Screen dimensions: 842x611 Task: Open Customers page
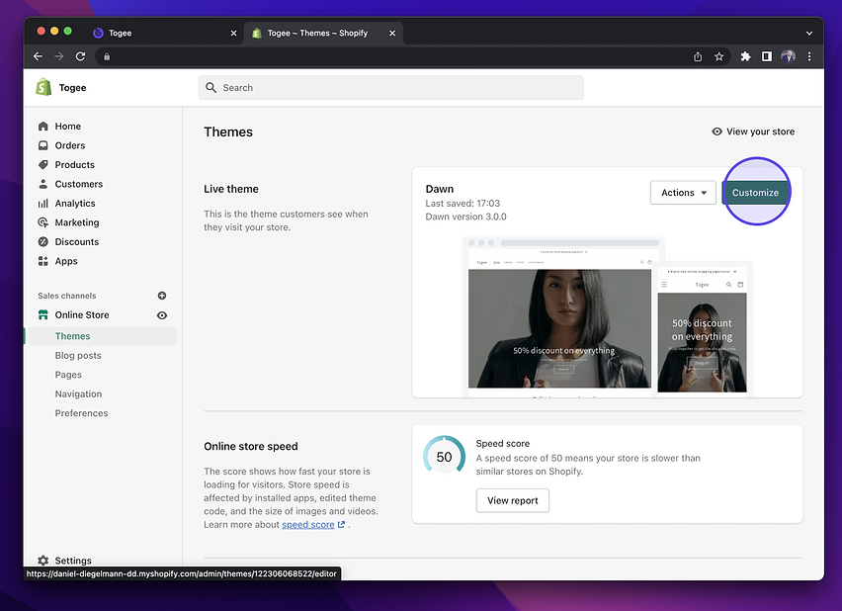[78, 184]
